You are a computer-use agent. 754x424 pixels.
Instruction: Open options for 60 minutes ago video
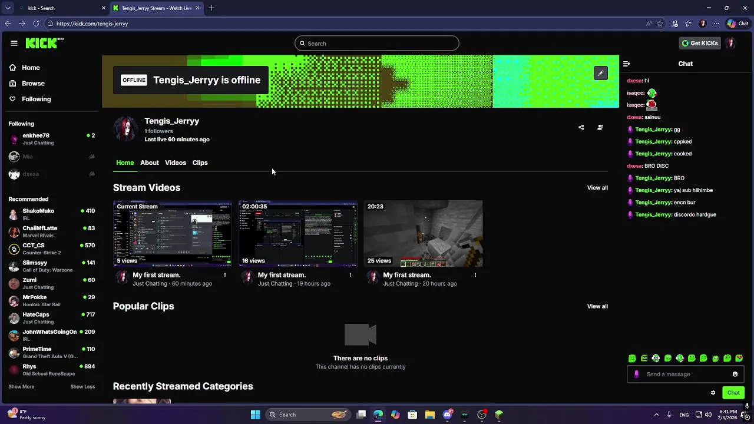click(224, 275)
